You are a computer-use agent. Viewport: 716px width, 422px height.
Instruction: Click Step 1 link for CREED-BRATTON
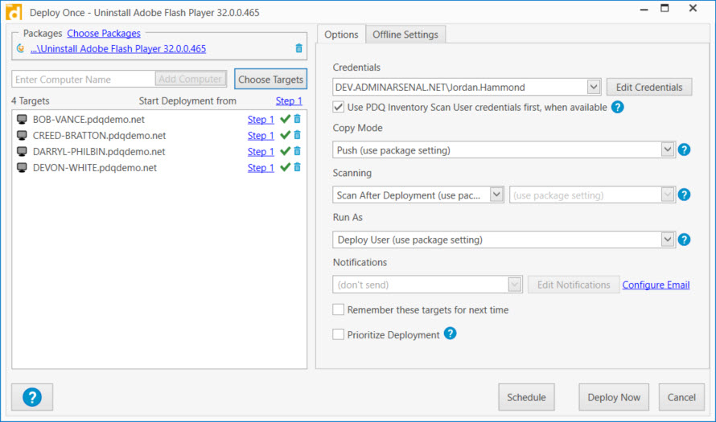point(261,136)
